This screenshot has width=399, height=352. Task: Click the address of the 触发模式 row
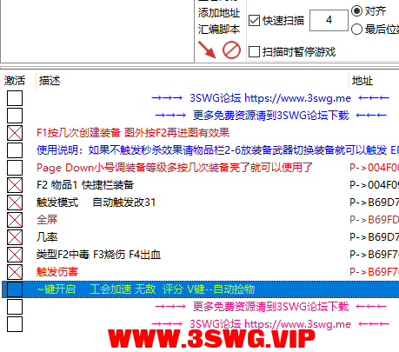(x=374, y=203)
